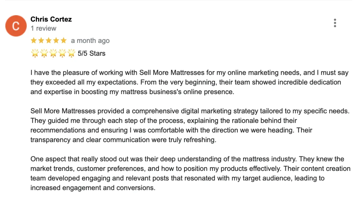This screenshot has height=201, width=358.
Task: Click the fifth yellow rating star
Action: click(x=64, y=40)
